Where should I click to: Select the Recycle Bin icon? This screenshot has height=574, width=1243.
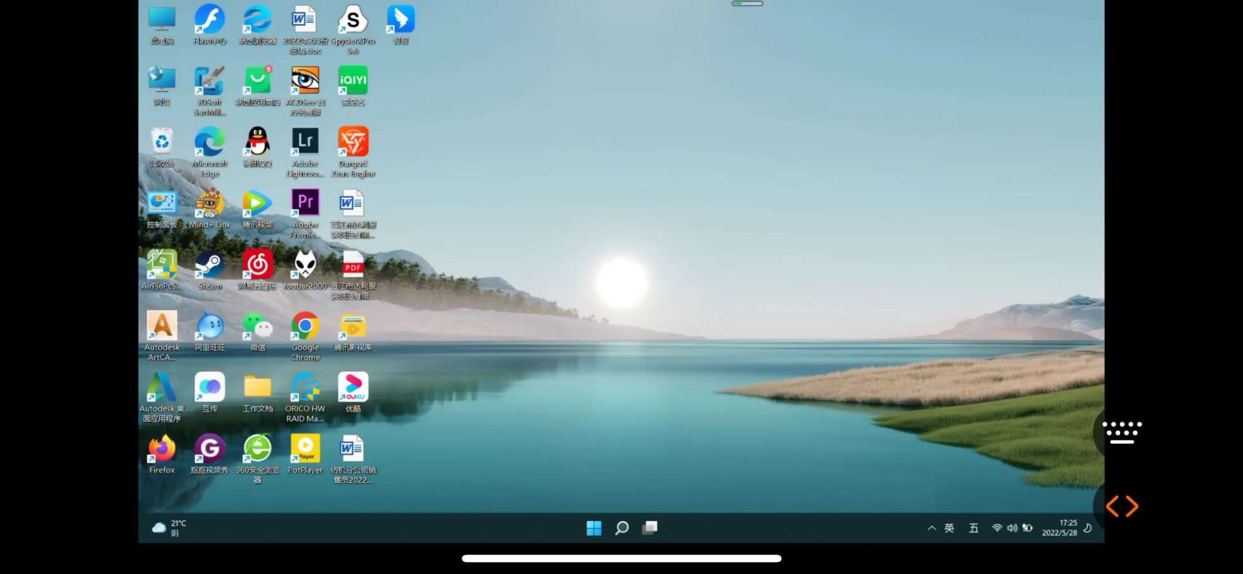[x=162, y=143]
